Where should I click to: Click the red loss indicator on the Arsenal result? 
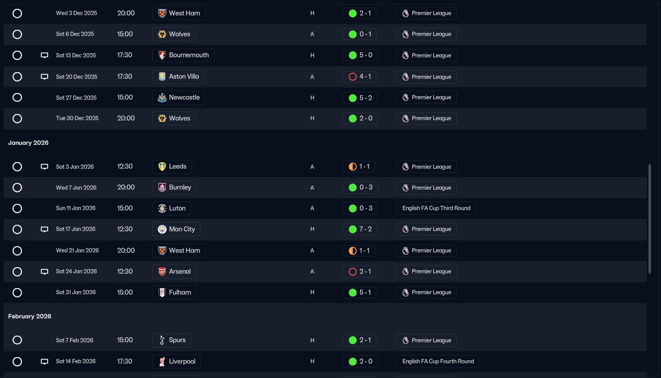tap(352, 271)
